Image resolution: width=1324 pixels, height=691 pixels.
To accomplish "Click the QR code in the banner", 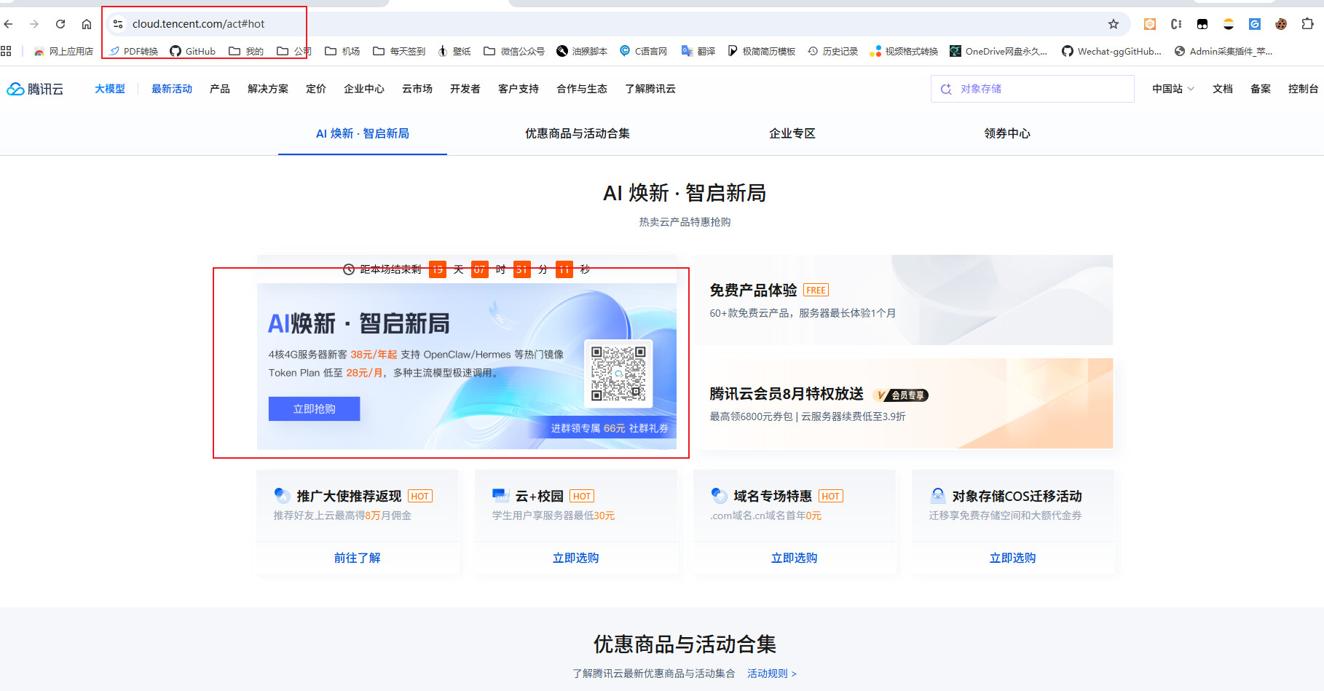I will (x=618, y=374).
